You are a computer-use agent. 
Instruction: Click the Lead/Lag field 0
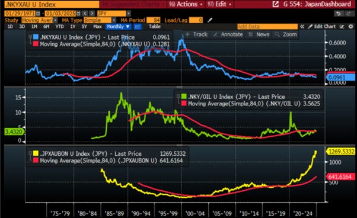[196, 20]
